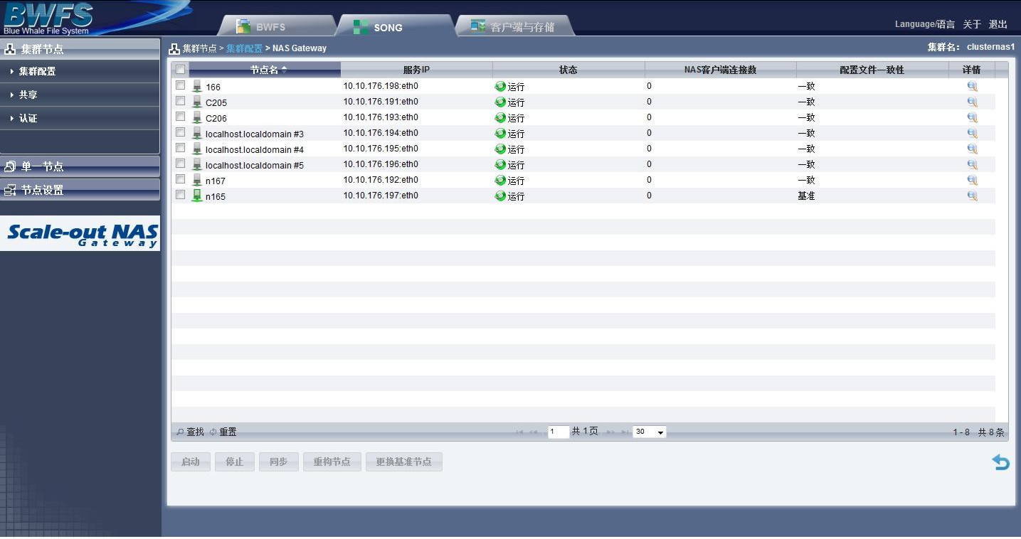1021x539 pixels.
Task: Click the 更换基准节点 button
Action: pos(404,461)
